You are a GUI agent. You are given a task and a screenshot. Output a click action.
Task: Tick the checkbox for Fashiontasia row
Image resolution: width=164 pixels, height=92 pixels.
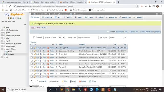point(32,61)
